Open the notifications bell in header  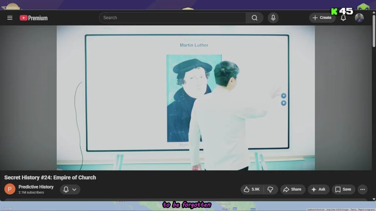click(x=343, y=18)
